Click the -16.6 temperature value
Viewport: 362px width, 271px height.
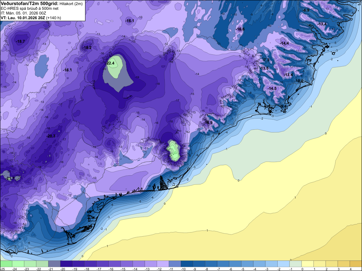(x=240, y=29)
